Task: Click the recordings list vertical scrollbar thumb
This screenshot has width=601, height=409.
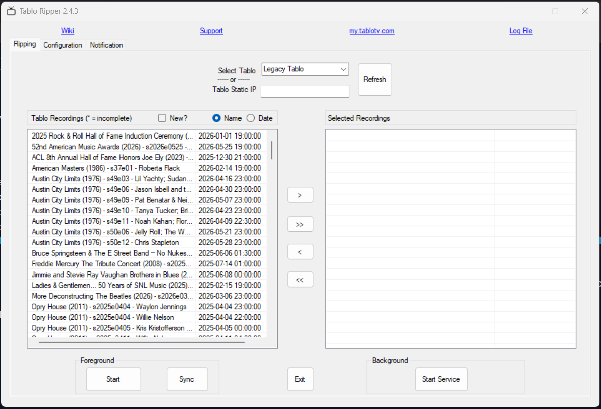Action: pos(272,150)
